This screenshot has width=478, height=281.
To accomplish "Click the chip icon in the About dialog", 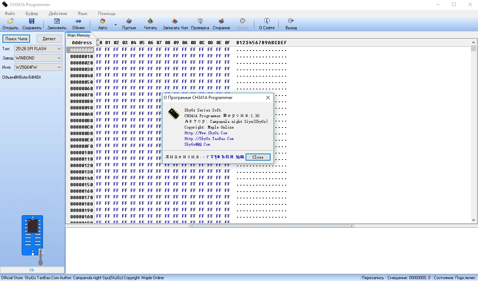I will pyautogui.click(x=174, y=114).
